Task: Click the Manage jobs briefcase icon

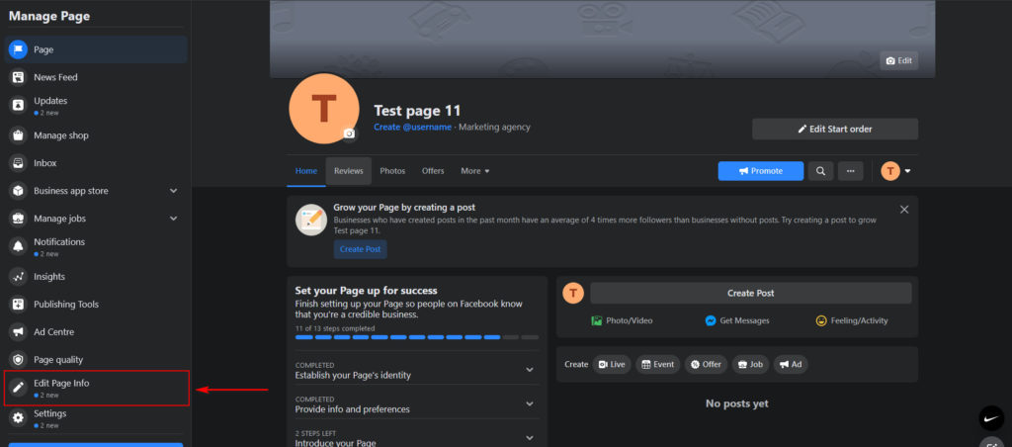Action: (18, 219)
